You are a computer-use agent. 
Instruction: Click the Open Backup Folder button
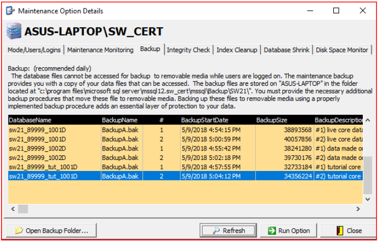[x=51, y=230]
